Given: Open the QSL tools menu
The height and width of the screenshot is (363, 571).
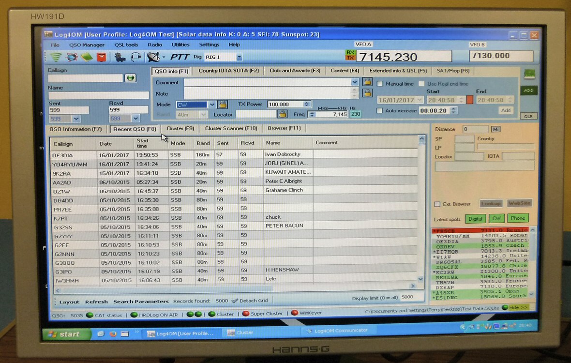Looking at the screenshot, I should point(126,45).
